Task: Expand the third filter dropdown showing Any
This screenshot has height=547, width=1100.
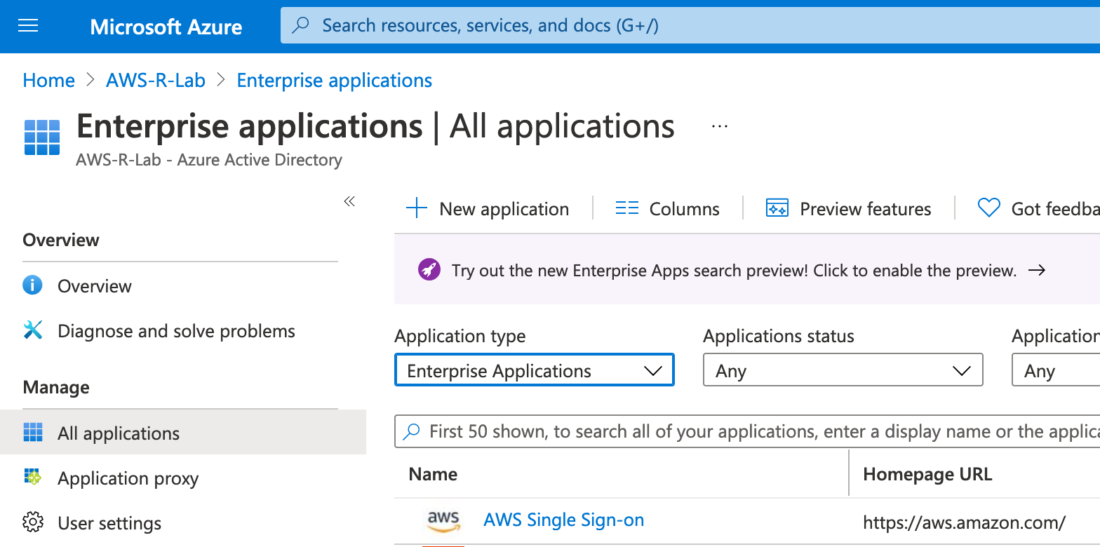Action: click(1054, 370)
